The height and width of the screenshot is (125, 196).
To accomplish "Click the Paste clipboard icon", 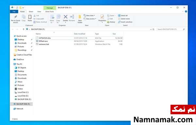I will pos(30,17).
